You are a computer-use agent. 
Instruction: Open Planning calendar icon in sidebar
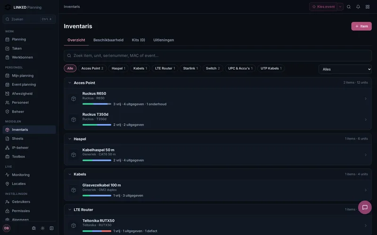pos(8,39)
